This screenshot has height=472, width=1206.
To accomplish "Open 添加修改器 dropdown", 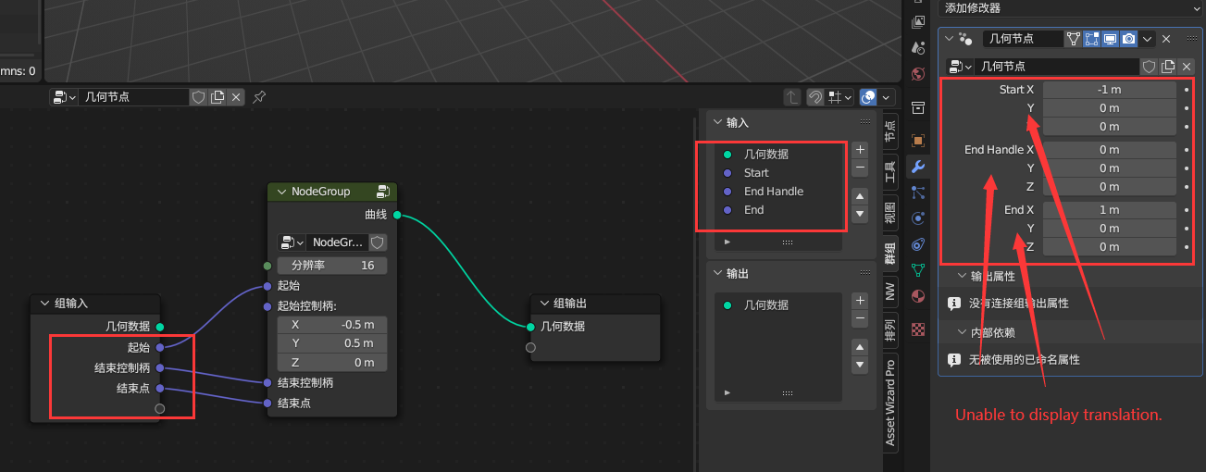I will 1071,8.
